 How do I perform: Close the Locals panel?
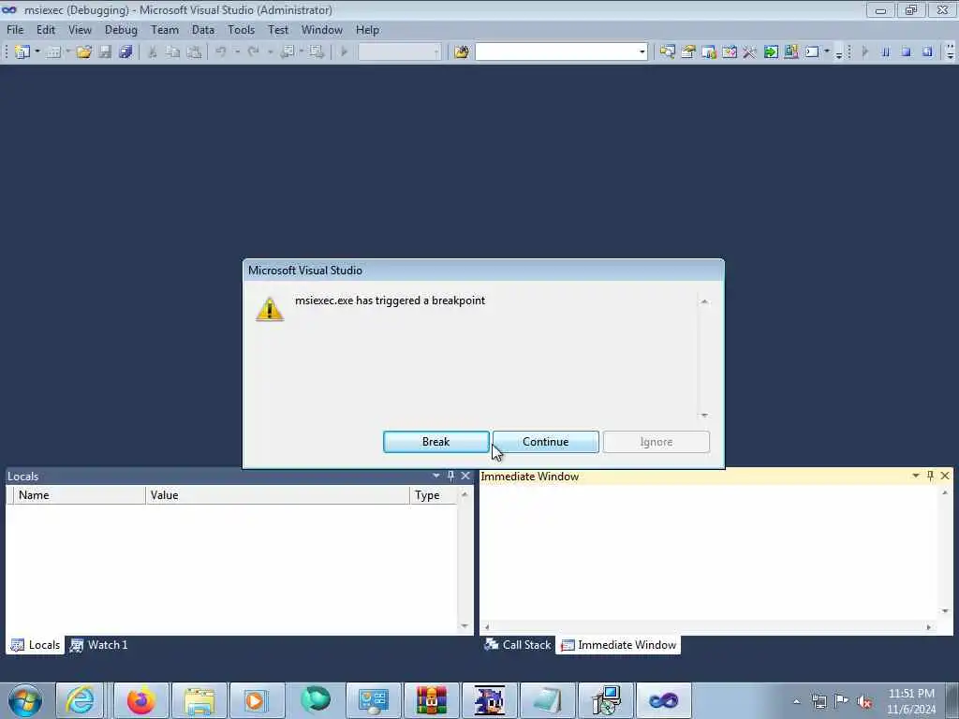(x=465, y=475)
